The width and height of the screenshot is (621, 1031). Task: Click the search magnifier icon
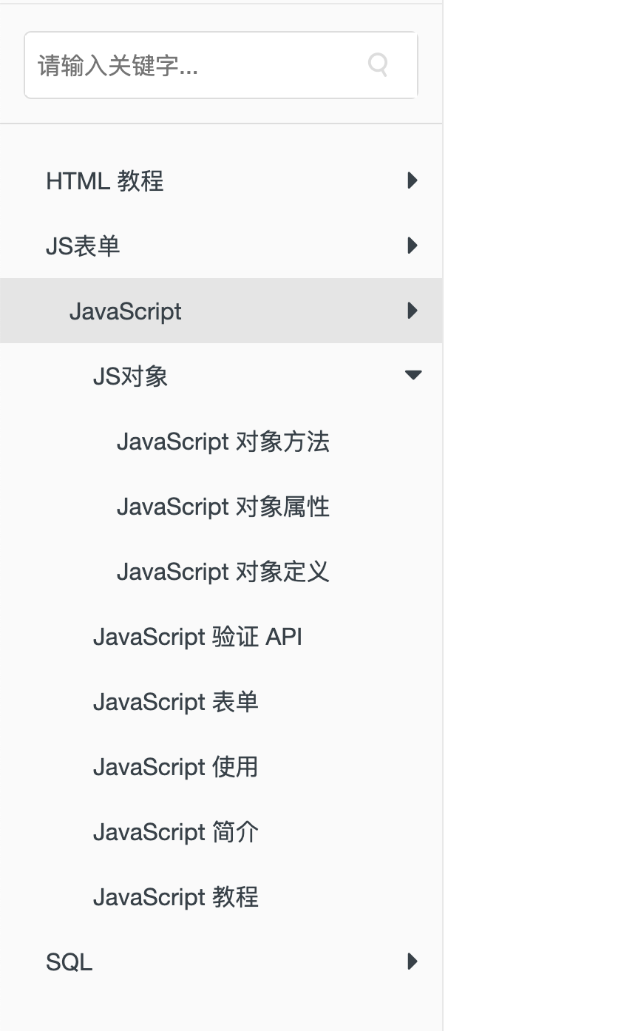click(378, 65)
